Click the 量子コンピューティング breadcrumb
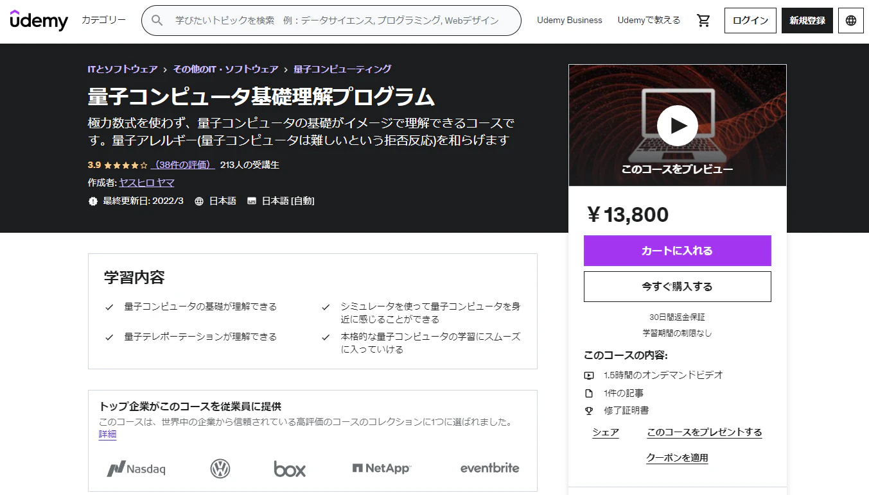 click(x=342, y=69)
